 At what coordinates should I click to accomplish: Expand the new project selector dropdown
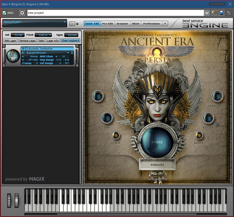65,22
